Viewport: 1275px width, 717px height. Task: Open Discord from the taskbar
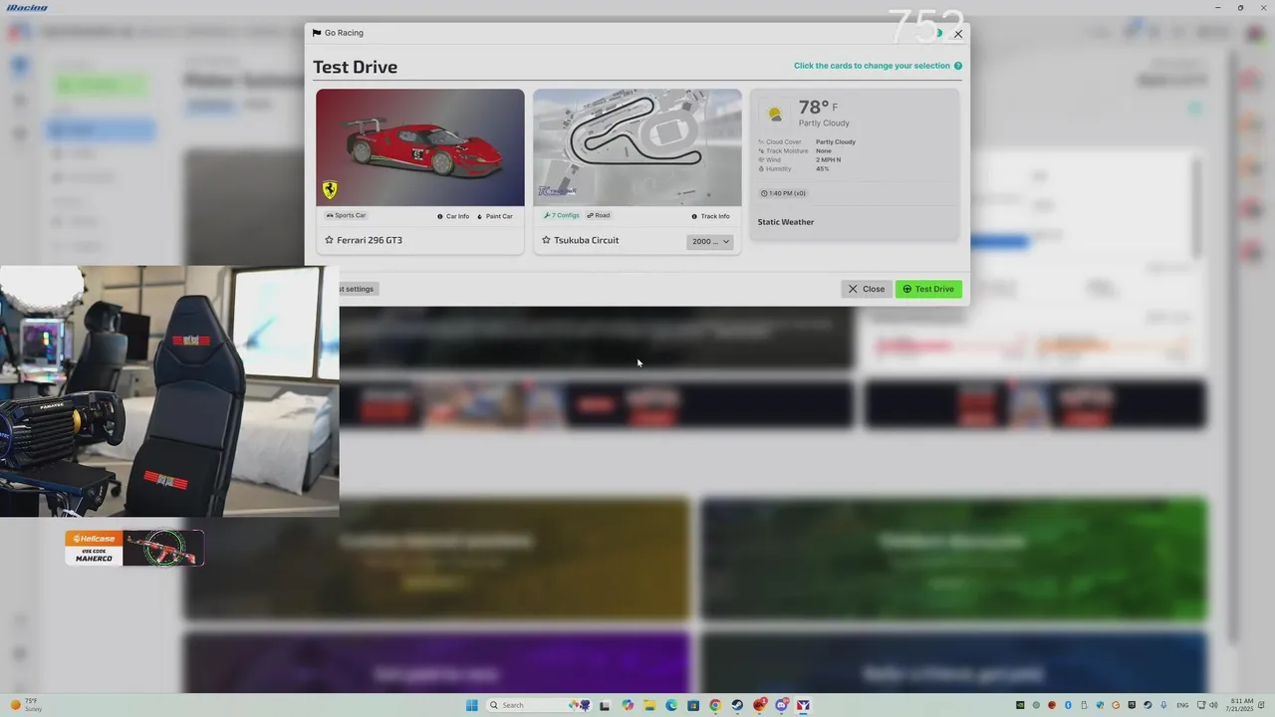click(782, 705)
